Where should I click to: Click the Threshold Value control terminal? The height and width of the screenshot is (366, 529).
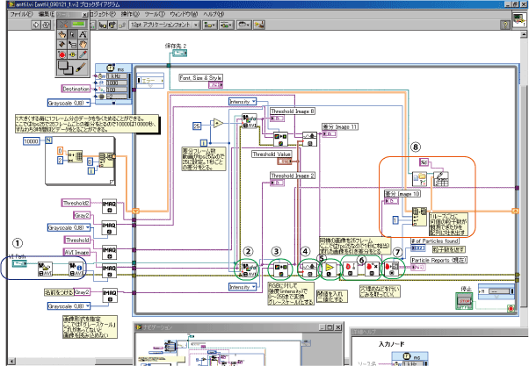285,161
